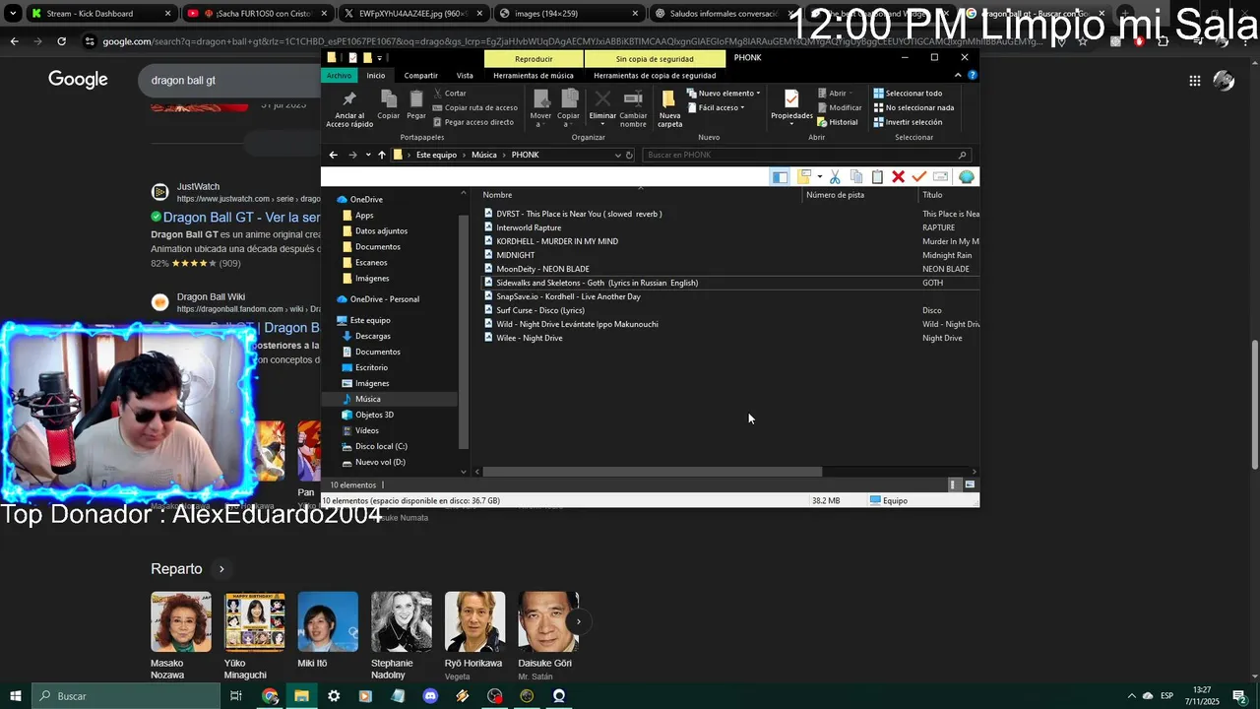Open the Nuevo elemento dropdown
Screen dimensions: 1260x709
click(x=724, y=94)
